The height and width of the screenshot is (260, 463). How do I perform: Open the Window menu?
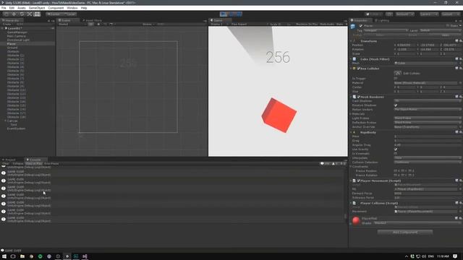[x=72, y=8]
